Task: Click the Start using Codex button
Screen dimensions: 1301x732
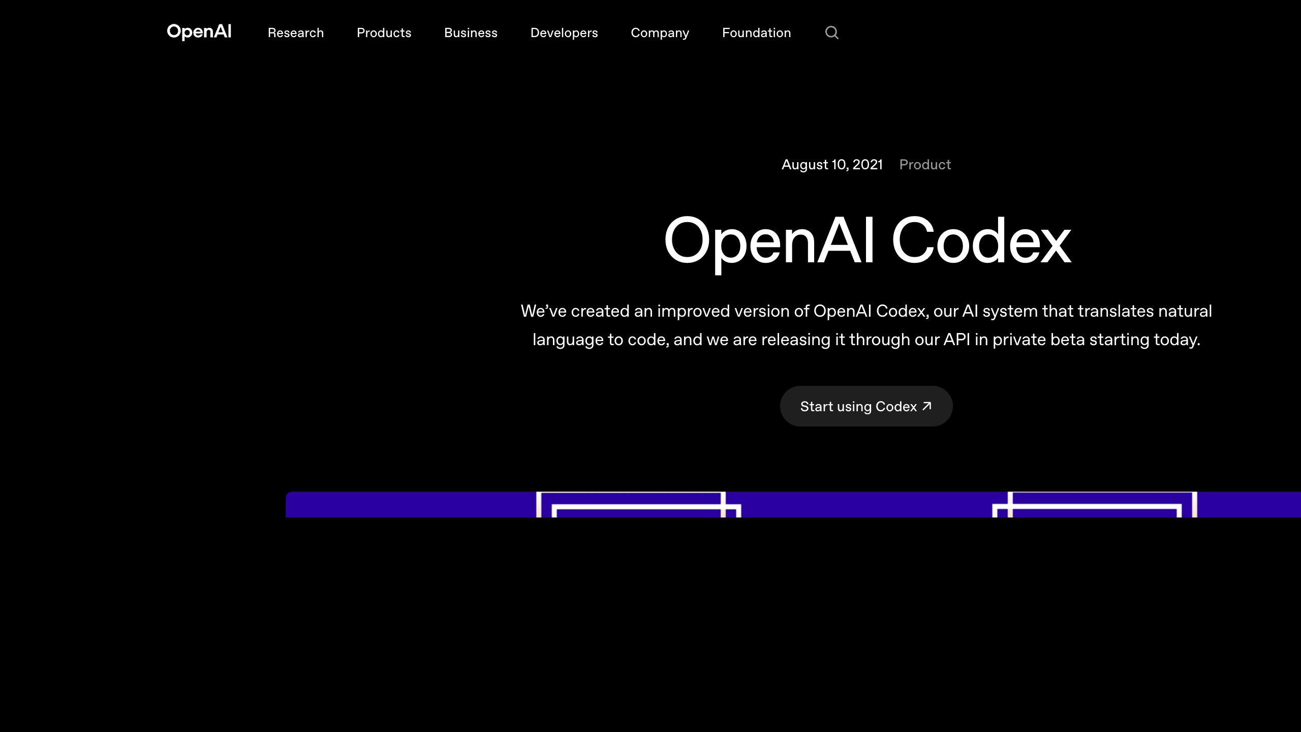Action: point(866,406)
